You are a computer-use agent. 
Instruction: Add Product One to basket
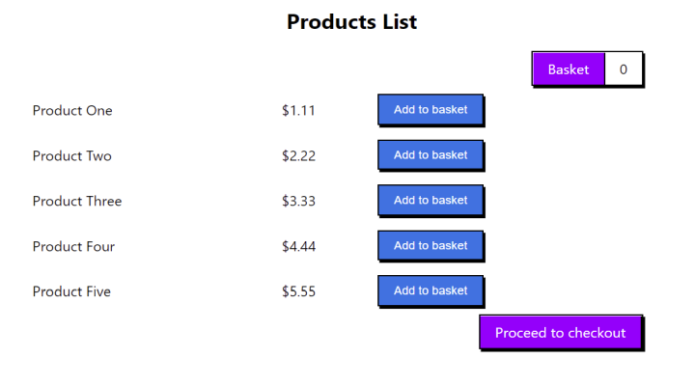pos(431,110)
